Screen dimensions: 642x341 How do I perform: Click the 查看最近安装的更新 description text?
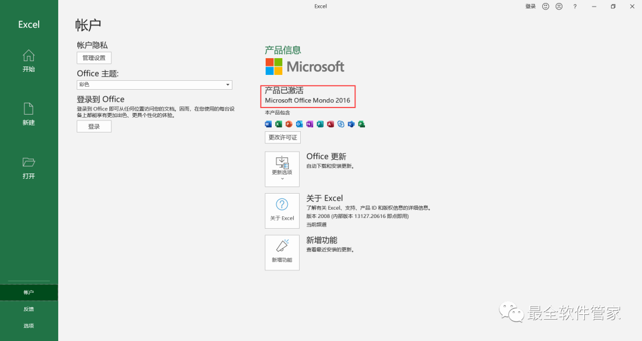click(x=330, y=250)
